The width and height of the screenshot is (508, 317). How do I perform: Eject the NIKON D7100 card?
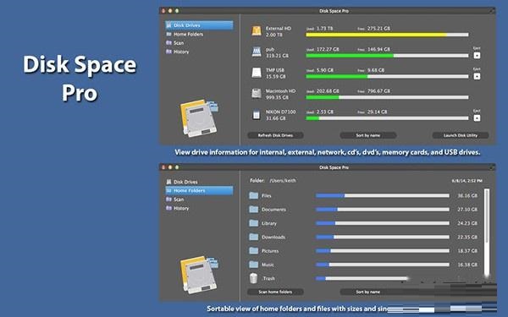point(477,118)
